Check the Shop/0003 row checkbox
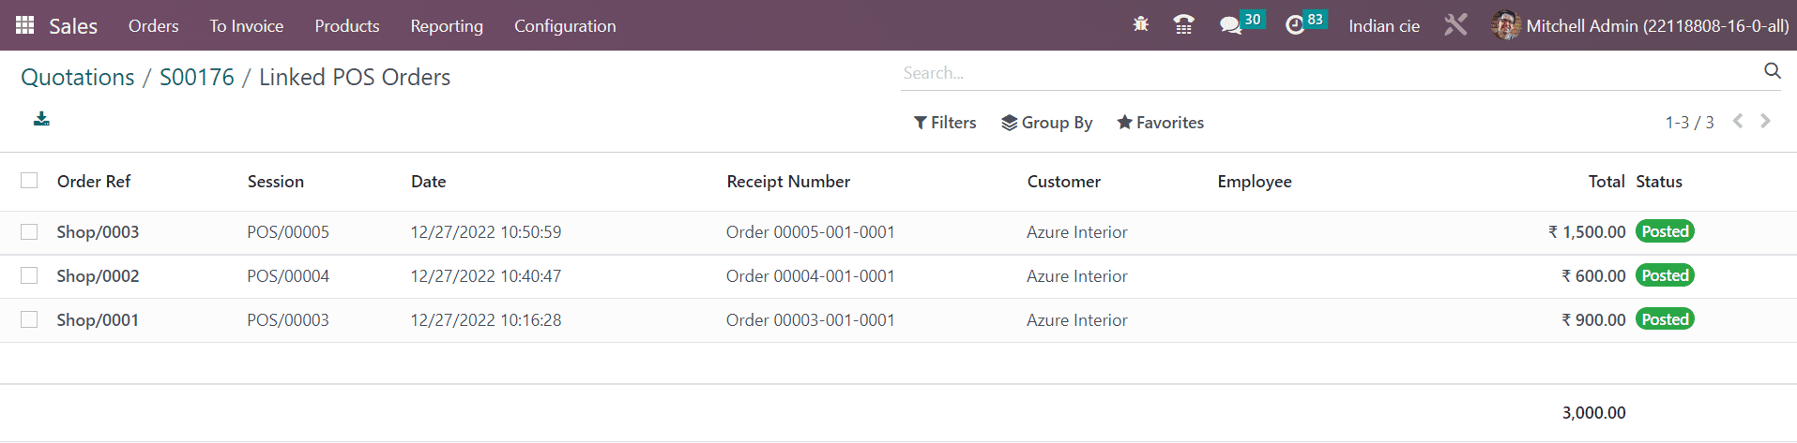The width and height of the screenshot is (1797, 443). coord(29,231)
